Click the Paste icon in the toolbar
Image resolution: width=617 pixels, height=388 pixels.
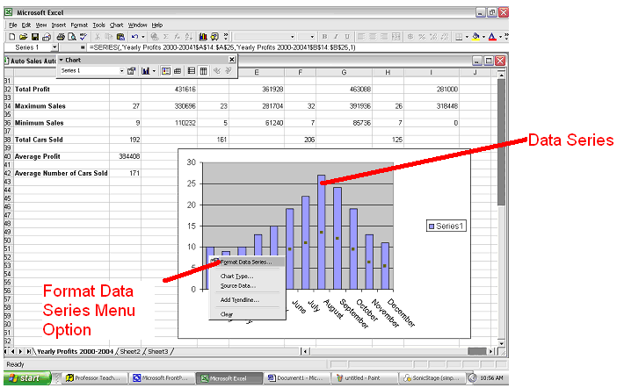[120, 37]
